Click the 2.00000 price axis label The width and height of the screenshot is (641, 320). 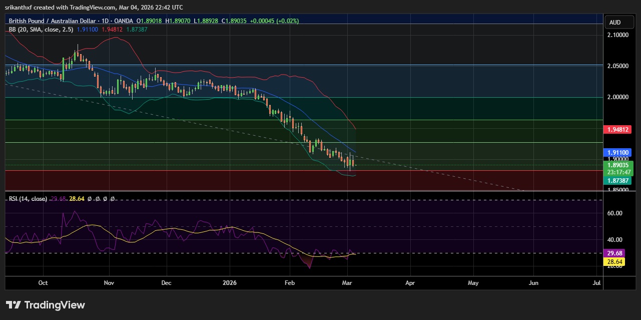point(617,97)
